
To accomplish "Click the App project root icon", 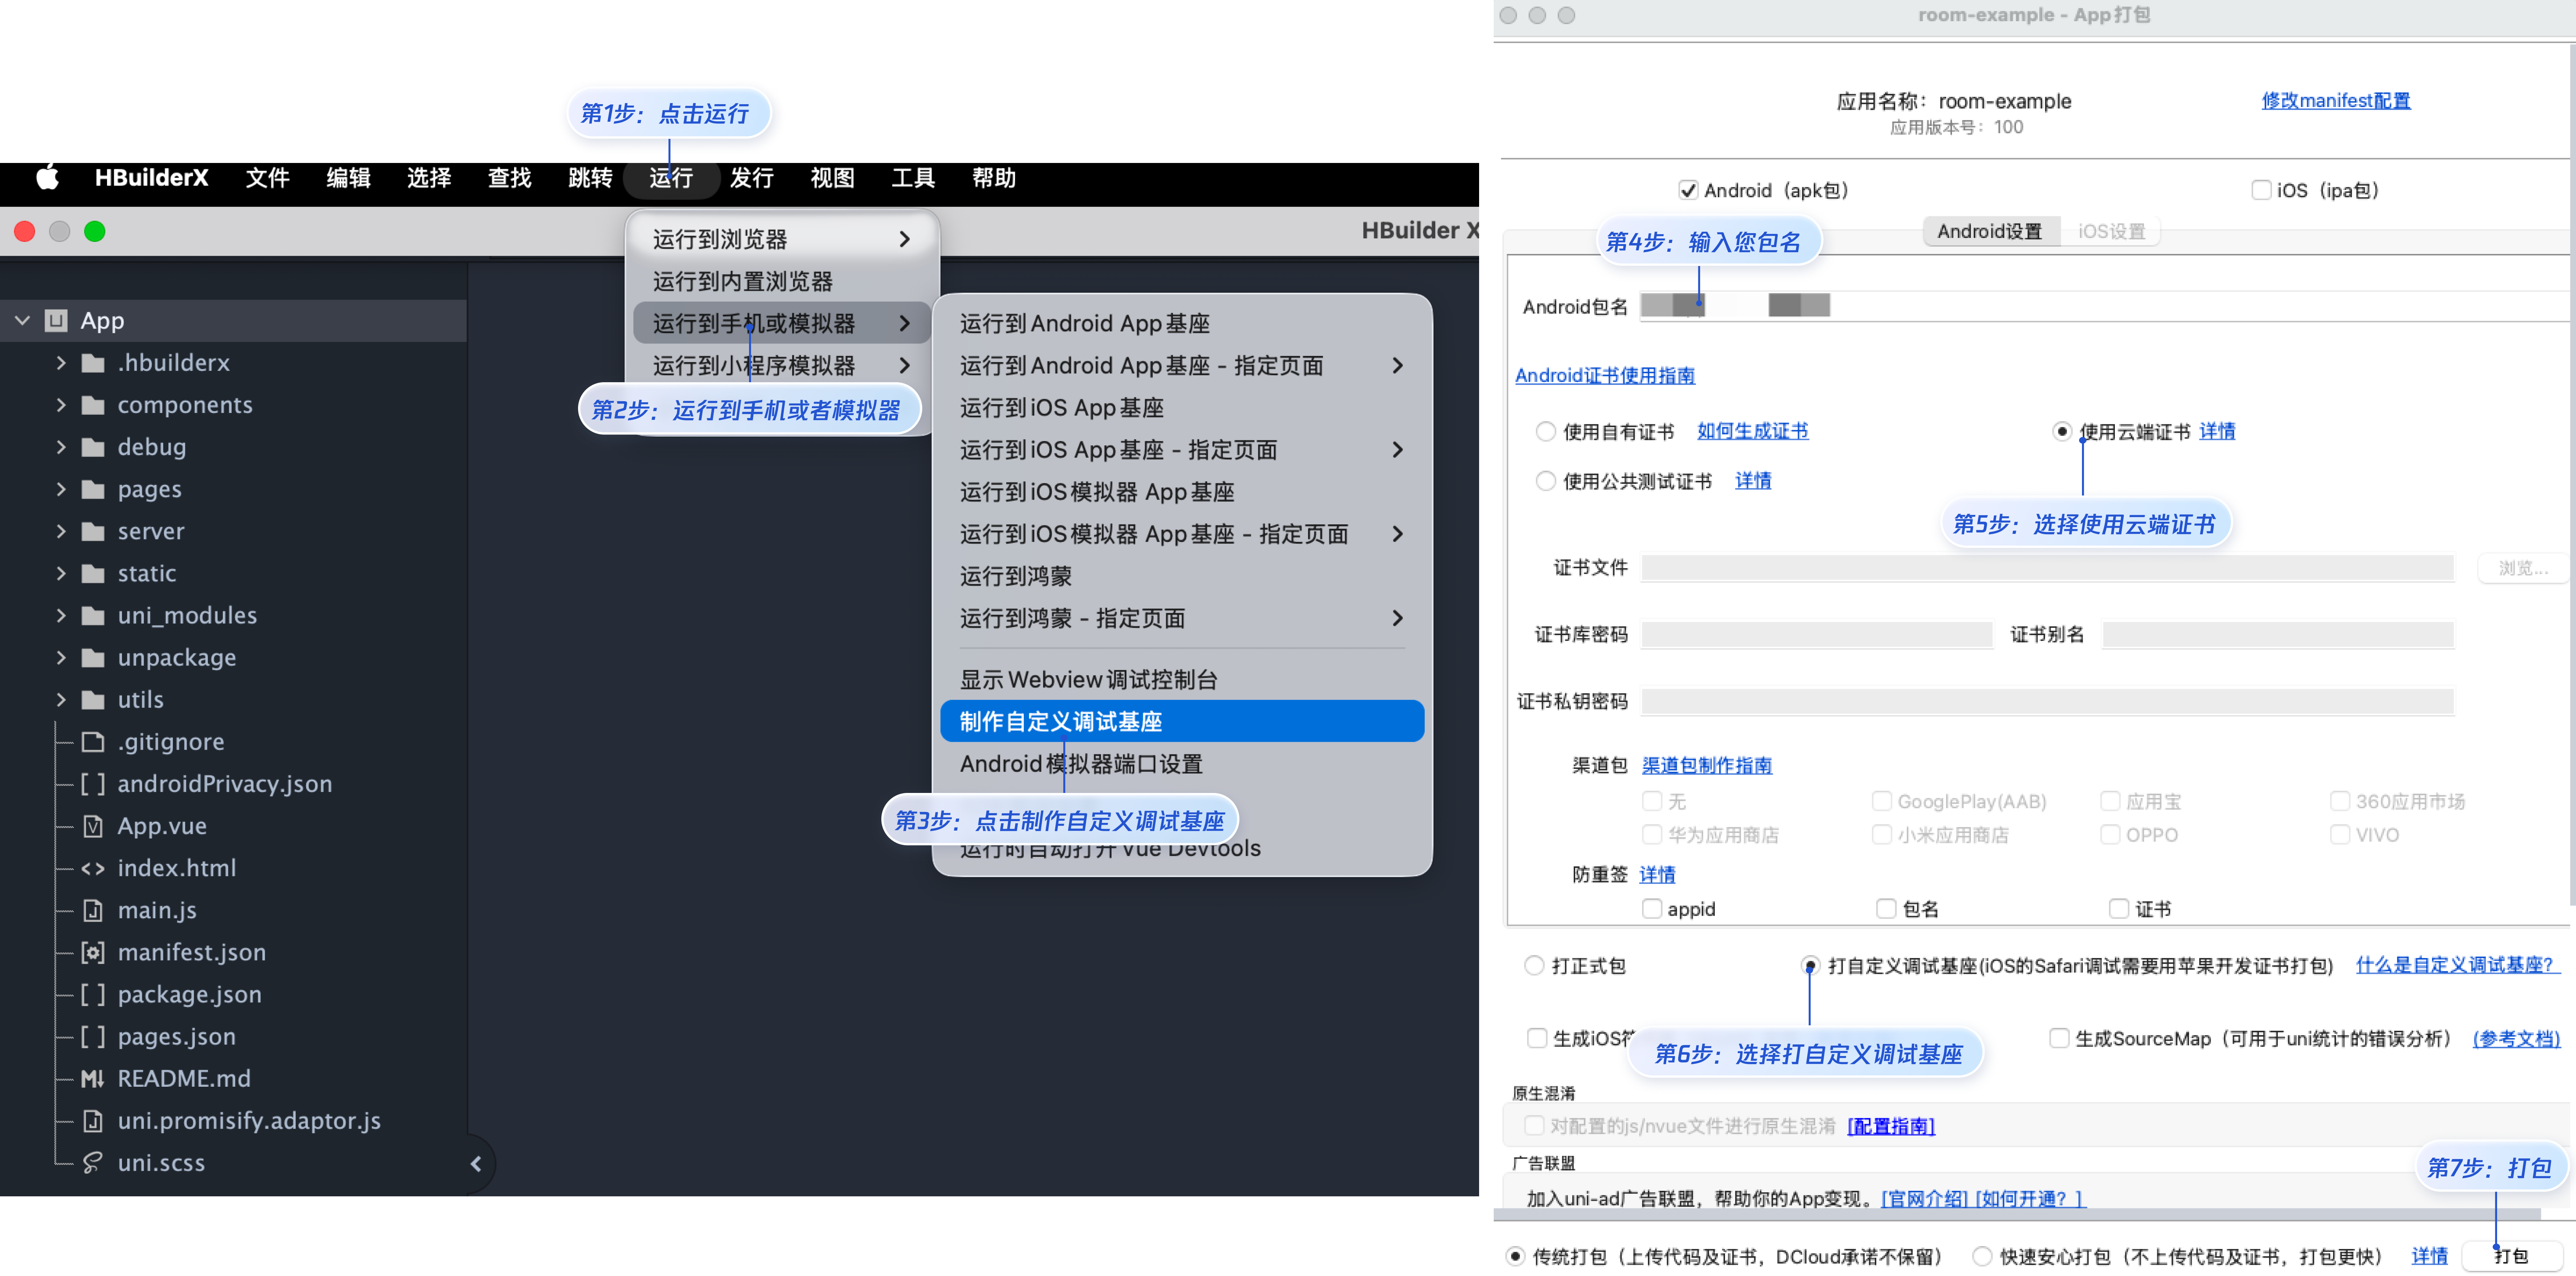I will pos(56,320).
